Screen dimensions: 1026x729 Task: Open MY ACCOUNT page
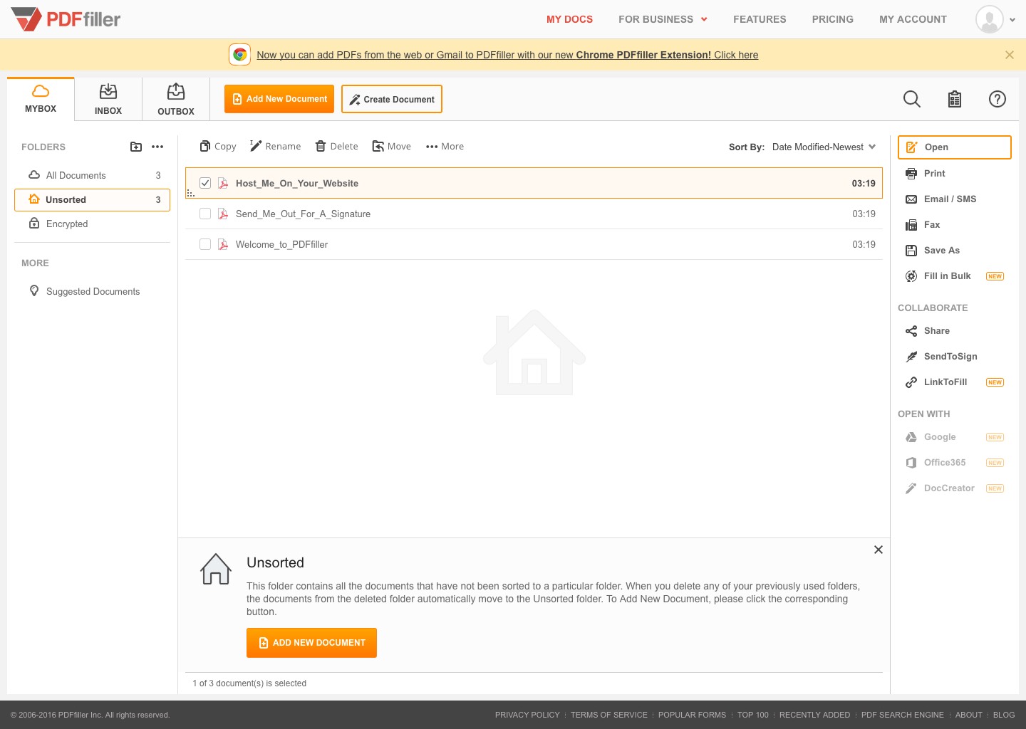click(913, 19)
